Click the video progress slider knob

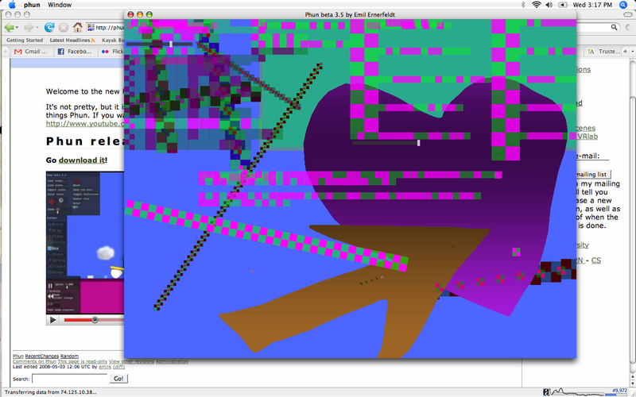(95, 320)
